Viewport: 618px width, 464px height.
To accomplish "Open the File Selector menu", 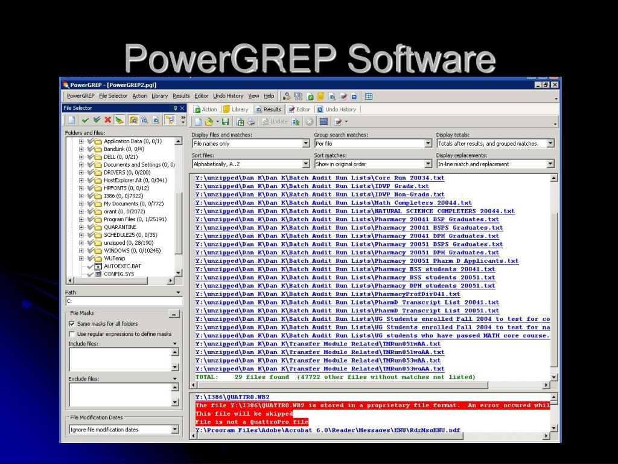I will [113, 96].
